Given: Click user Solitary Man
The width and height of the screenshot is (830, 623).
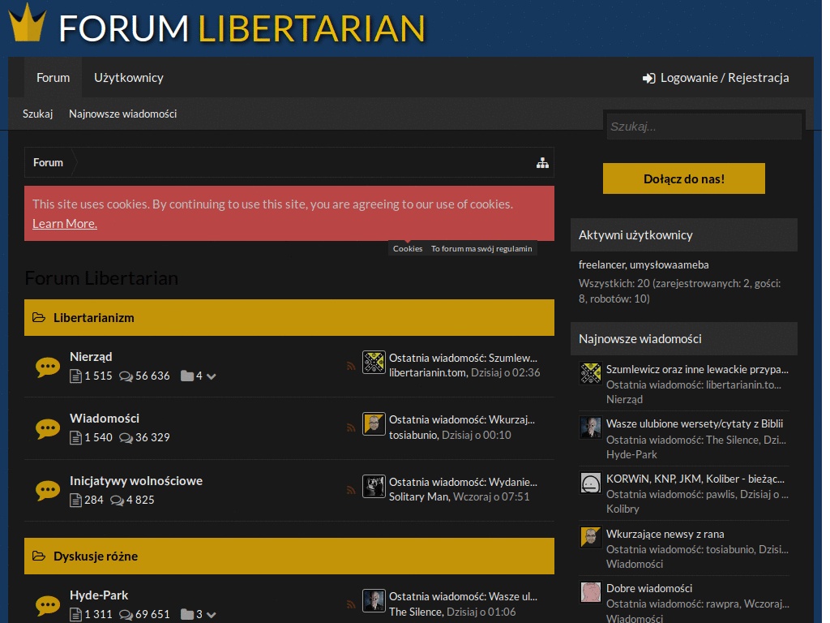Looking at the screenshot, I should pos(419,496).
